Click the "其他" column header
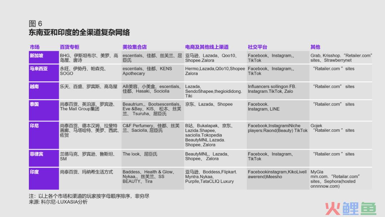This screenshot has height=217, width=385. [315, 47]
